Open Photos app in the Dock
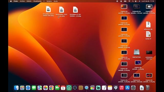Screen dimensions: 164x92 tap(46, 88)
